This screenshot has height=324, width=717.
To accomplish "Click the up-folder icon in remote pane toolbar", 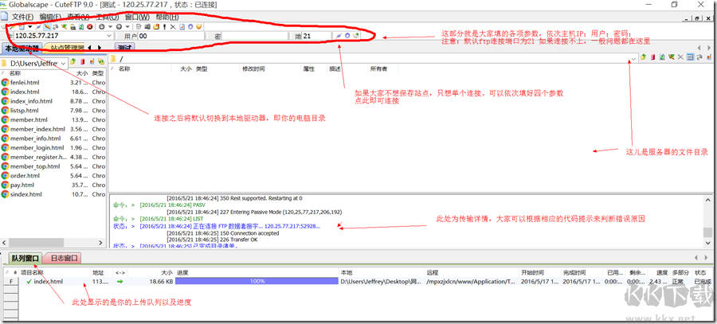I will pyautogui.click(x=644, y=57).
